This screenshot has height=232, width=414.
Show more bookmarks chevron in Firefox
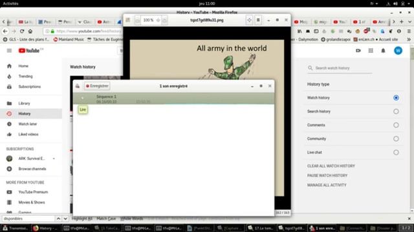pos(409,39)
